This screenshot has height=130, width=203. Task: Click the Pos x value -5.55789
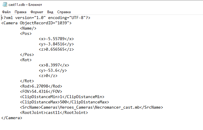55,39
